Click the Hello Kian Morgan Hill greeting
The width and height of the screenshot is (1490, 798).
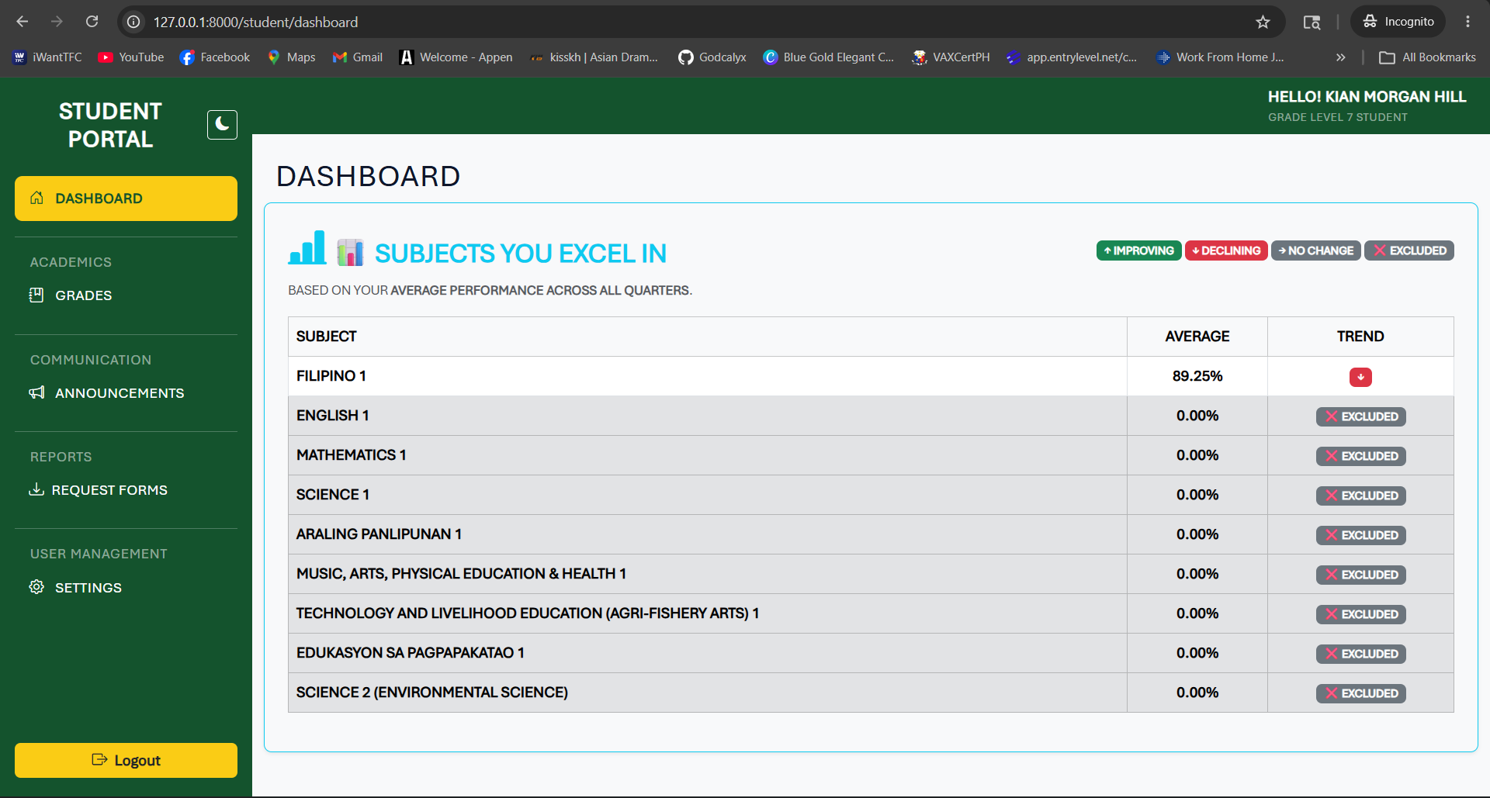(x=1367, y=97)
